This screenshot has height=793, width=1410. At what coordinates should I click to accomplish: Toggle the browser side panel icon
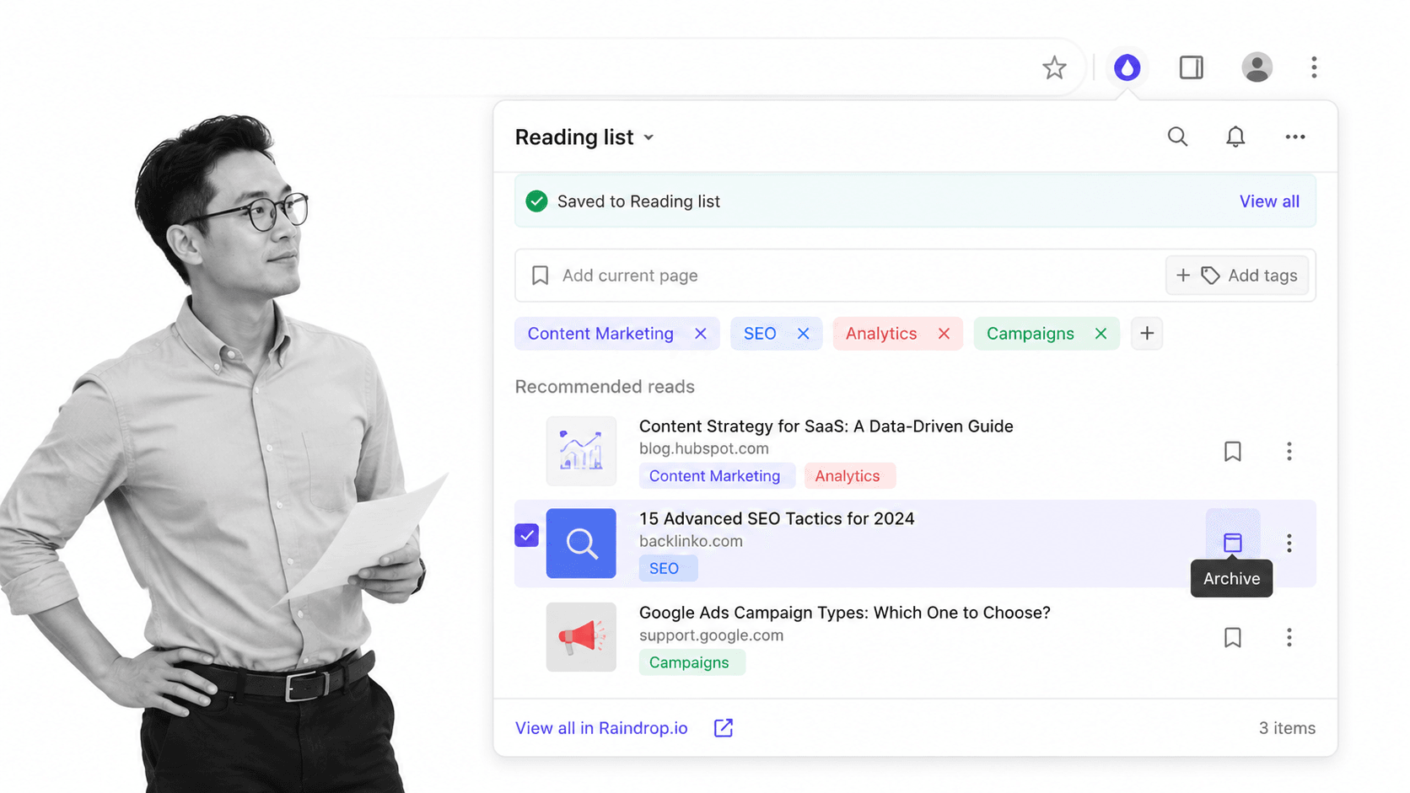(x=1191, y=67)
